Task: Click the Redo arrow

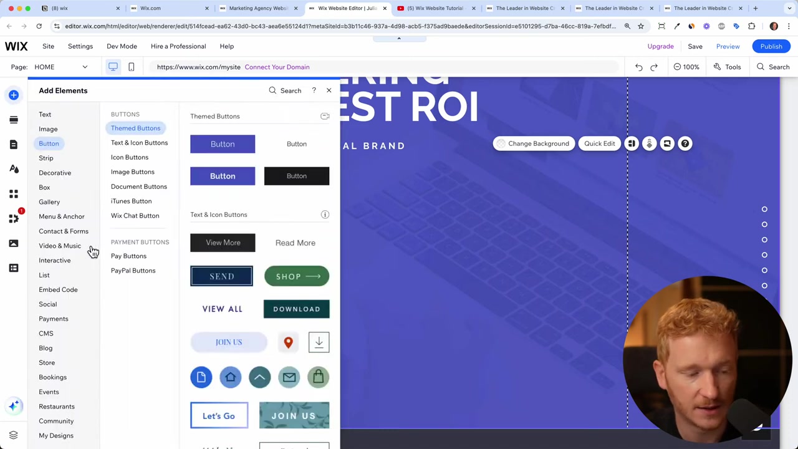Action: 654,67
